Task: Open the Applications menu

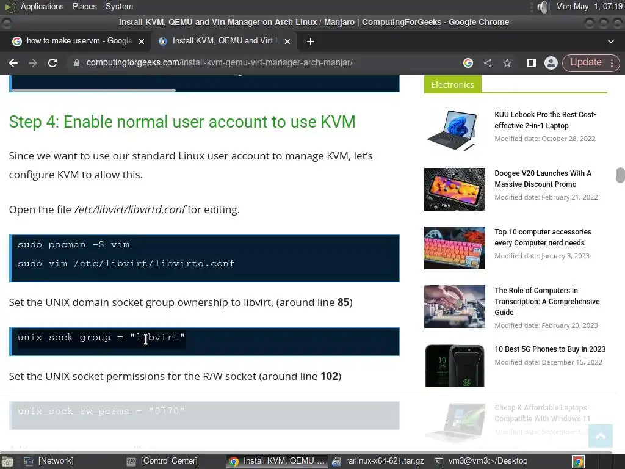Action: [42, 6]
